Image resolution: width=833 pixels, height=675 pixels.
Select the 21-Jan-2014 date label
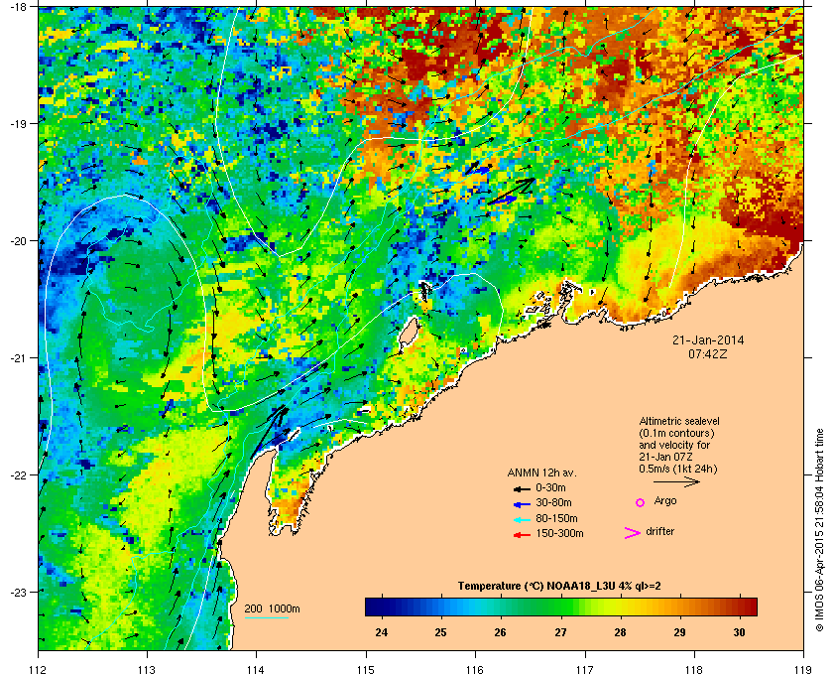pyautogui.click(x=708, y=340)
